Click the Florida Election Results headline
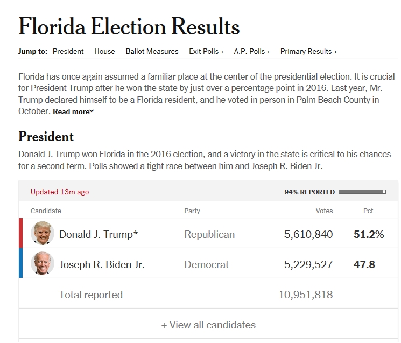This screenshot has width=401, height=343. pos(129,26)
